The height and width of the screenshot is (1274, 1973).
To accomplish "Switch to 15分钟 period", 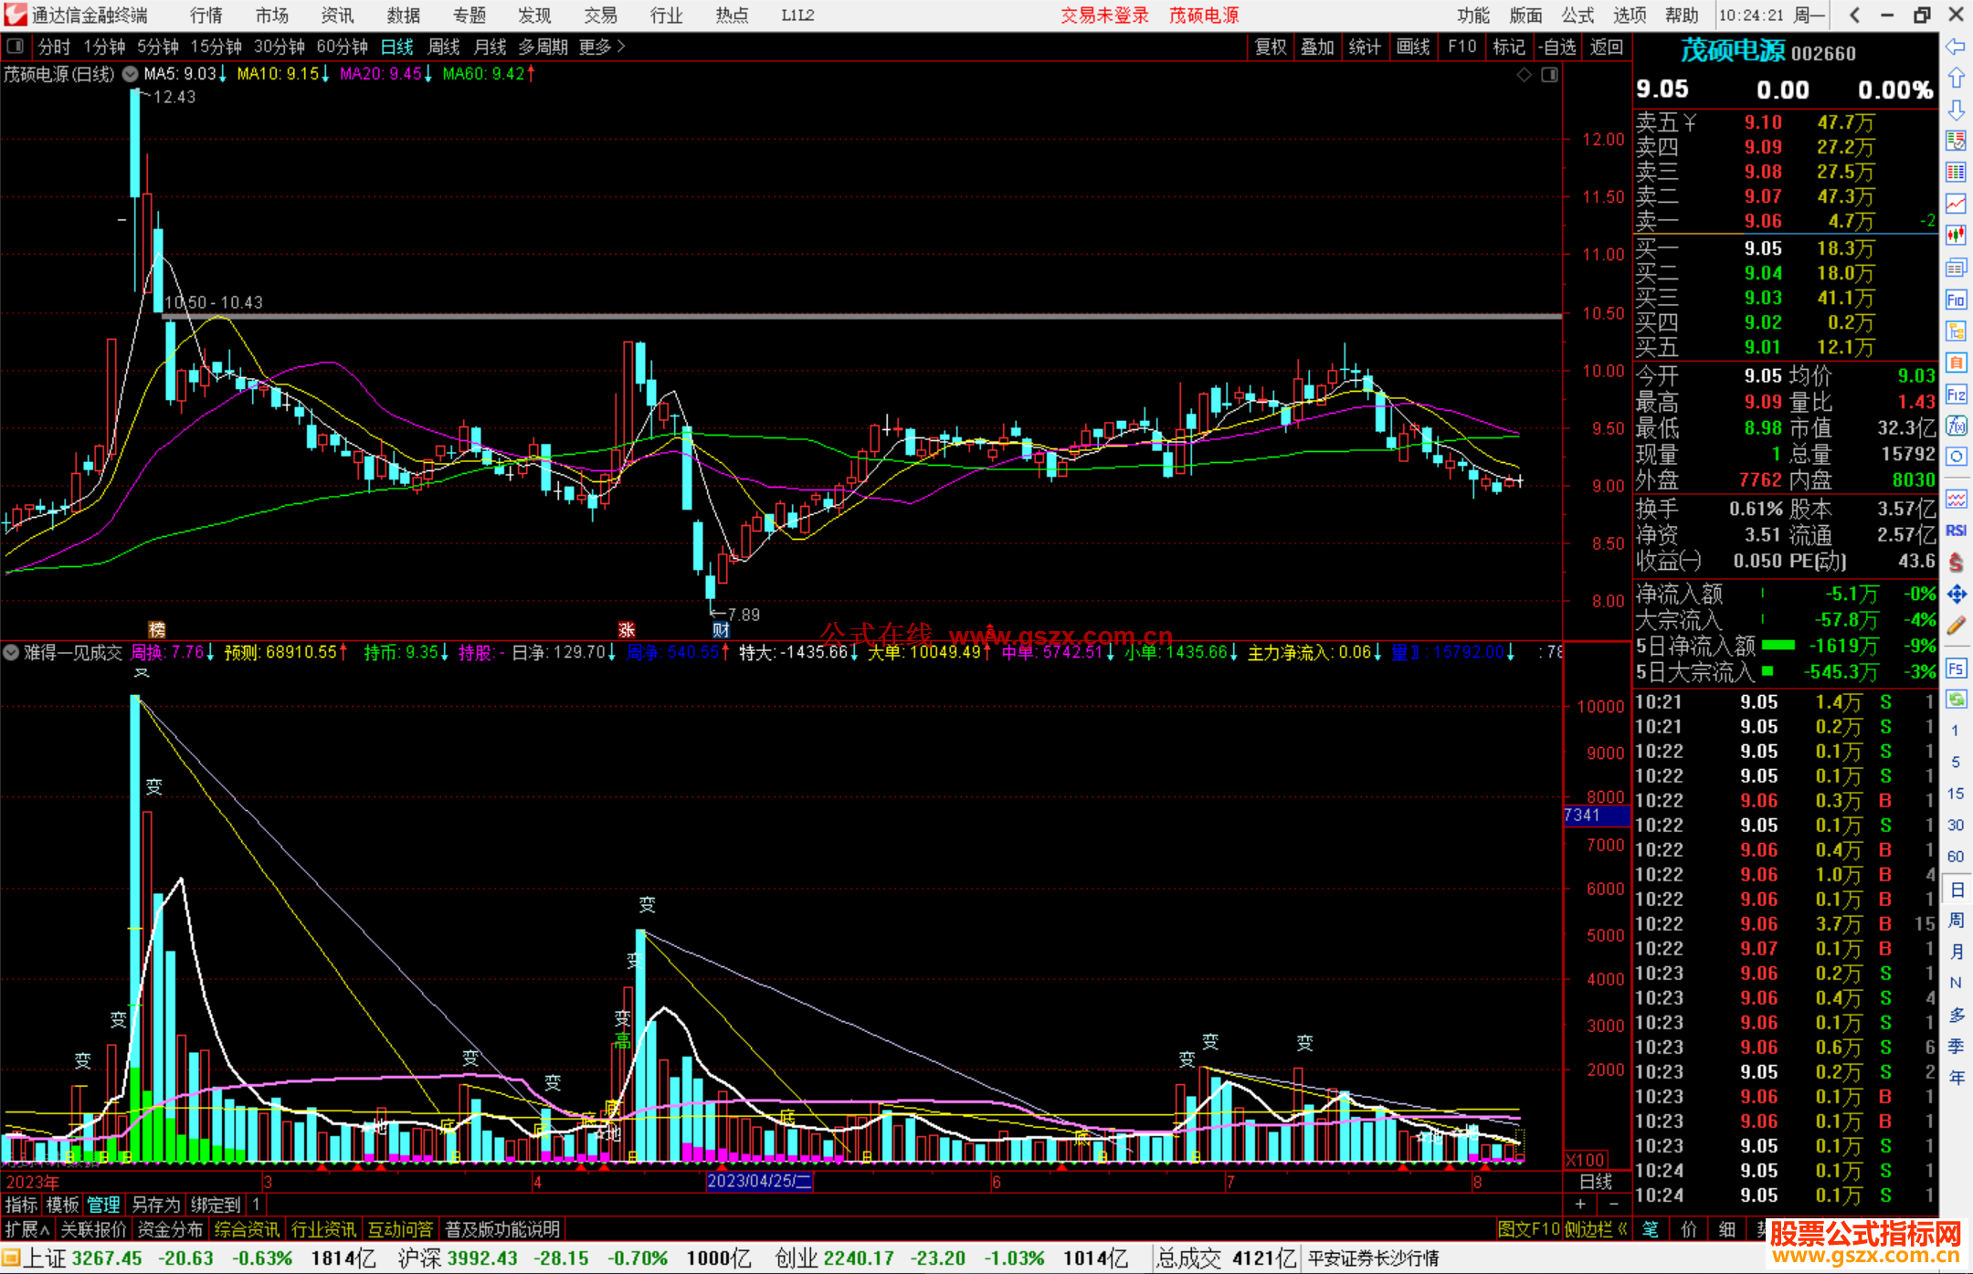I will (x=216, y=47).
